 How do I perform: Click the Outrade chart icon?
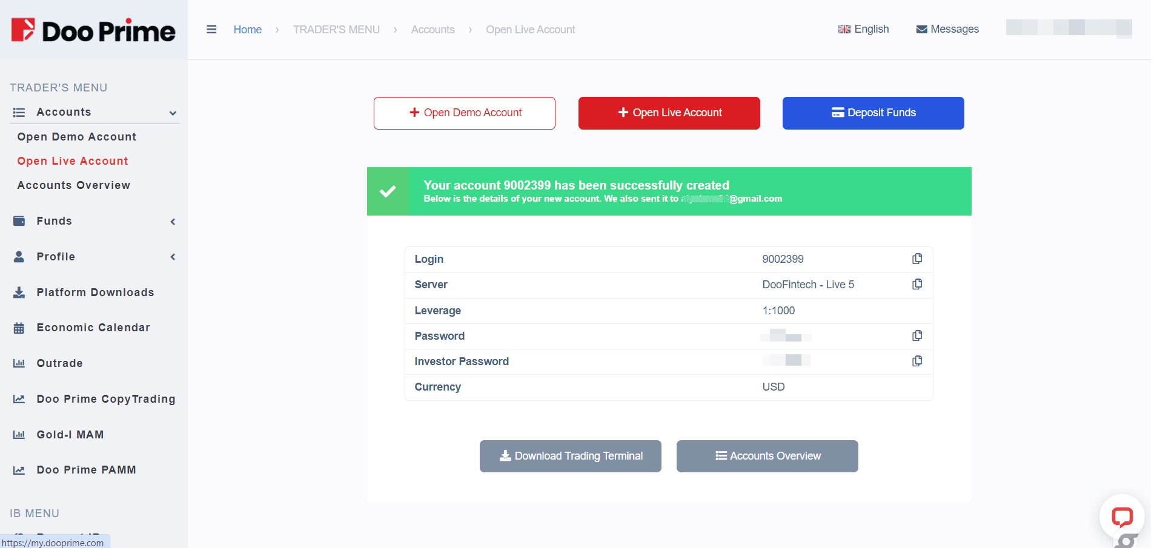[19, 363]
